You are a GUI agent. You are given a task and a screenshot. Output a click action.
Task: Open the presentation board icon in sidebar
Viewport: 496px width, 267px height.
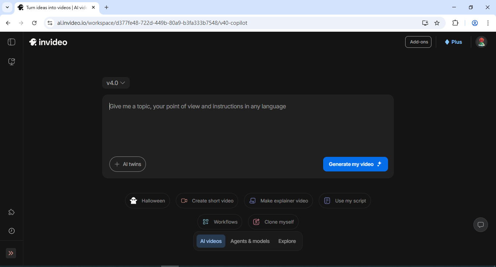point(11,62)
